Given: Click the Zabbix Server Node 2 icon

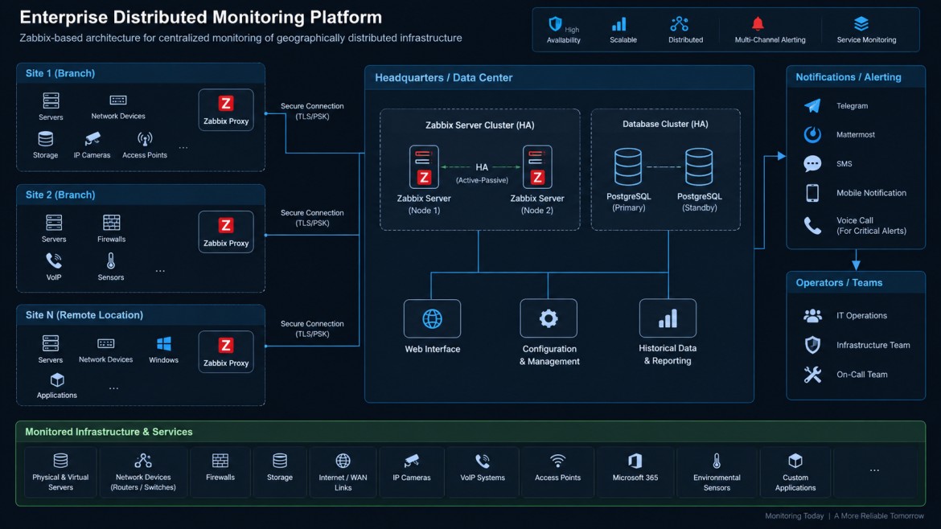Looking at the screenshot, I should pyautogui.click(x=537, y=166).
